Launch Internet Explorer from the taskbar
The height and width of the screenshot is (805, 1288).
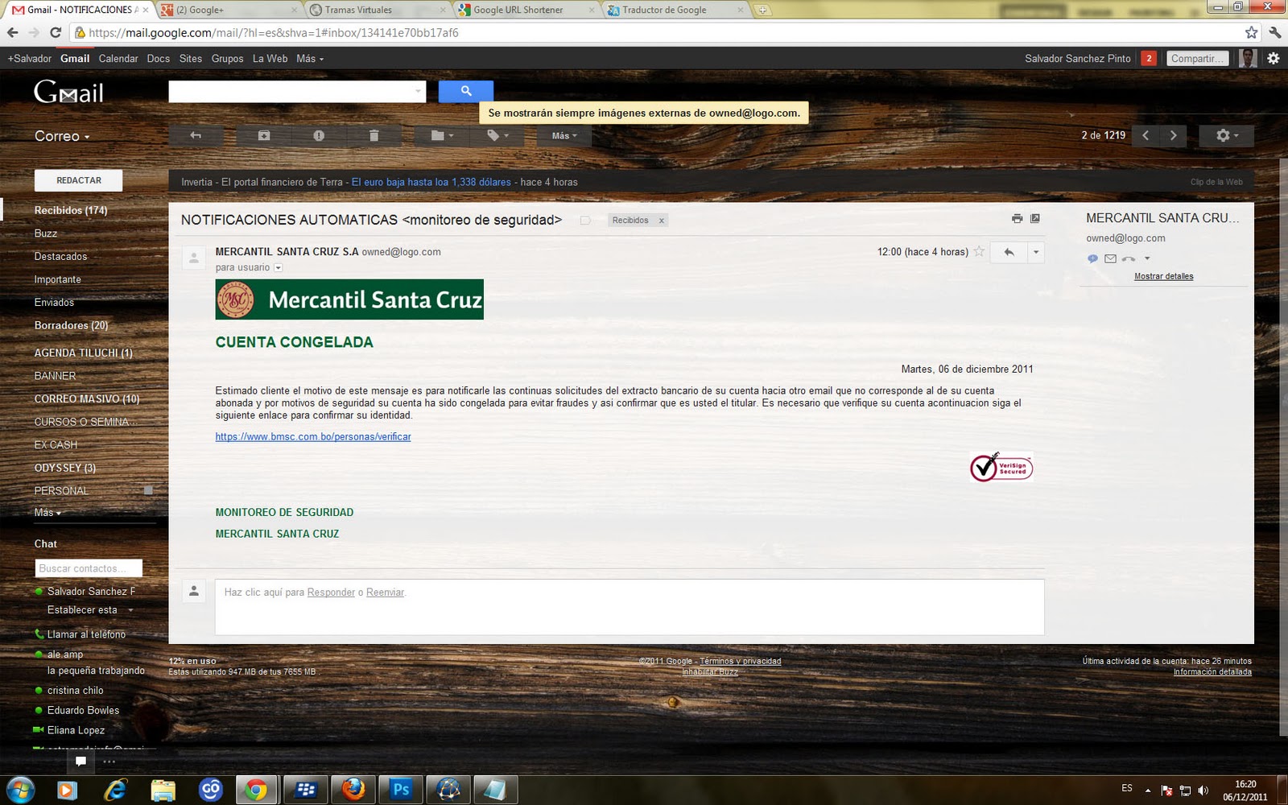(x=115, y=790)
